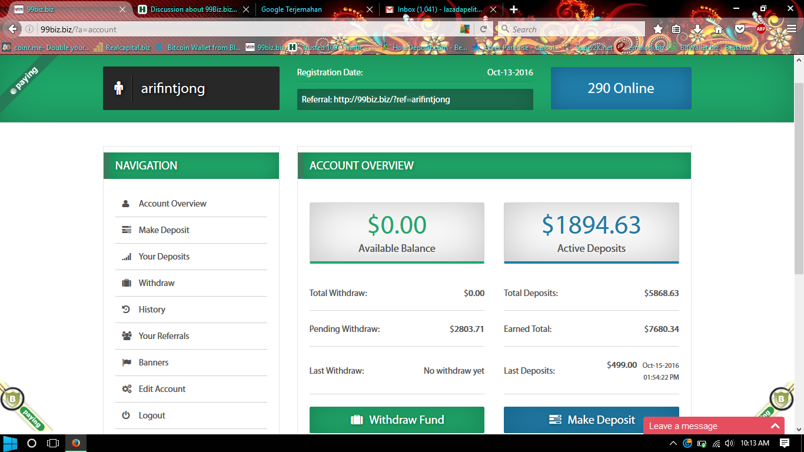
Task: Switch to the Google Terjemahan tab
Action: click(313, 9)
